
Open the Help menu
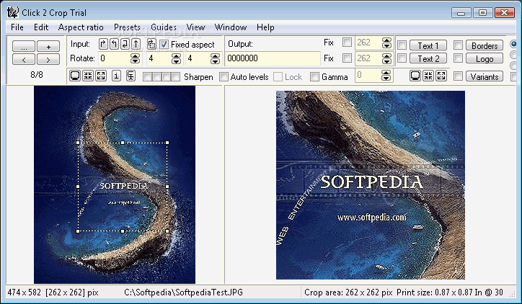coord(265,27)
